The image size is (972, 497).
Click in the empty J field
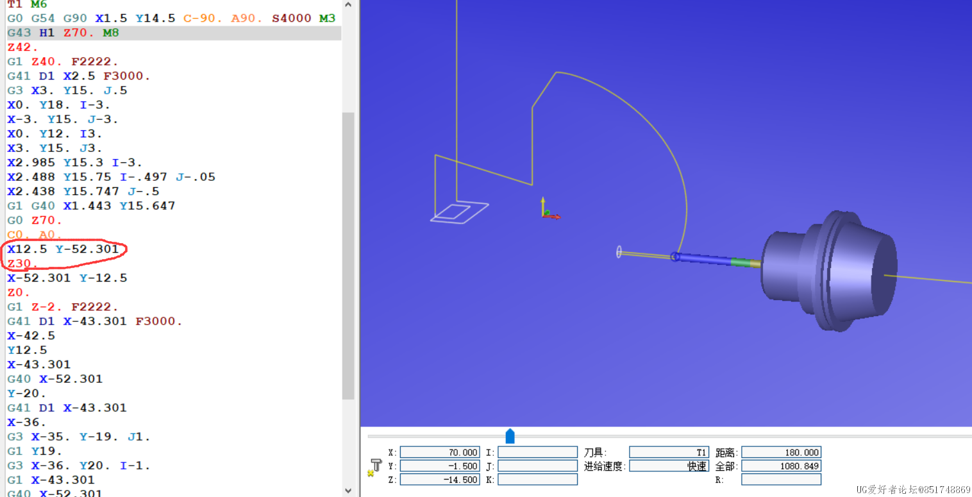click(x=537, y=466)
